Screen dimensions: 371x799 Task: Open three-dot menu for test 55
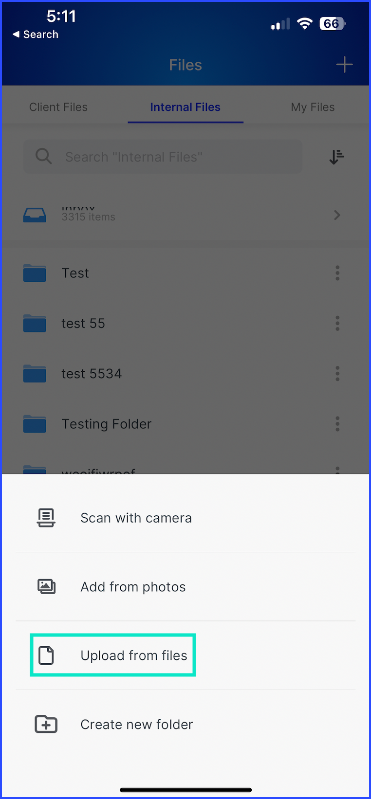coord(337,323)
